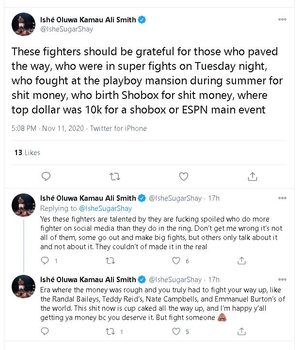The height and width of the screenshot is (350, 302).
Task: Share the 'Era where' reply tweet
Action: (242, 332)
